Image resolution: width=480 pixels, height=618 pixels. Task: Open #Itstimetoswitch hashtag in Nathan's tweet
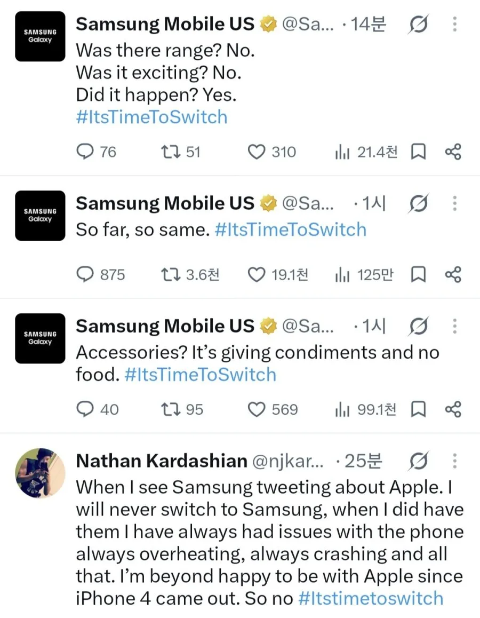pyautogui.click(x=371, y=598)
